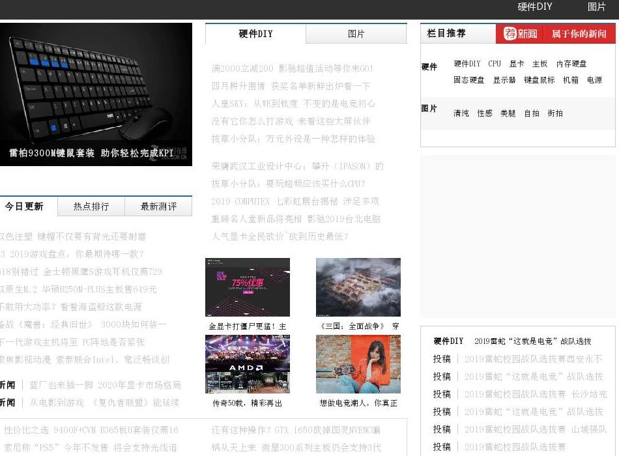Image resolution: width=619 pixels, height=456 pixels.
Task: Go to the 显卡 category link
Action: click(x=516, y=64)
